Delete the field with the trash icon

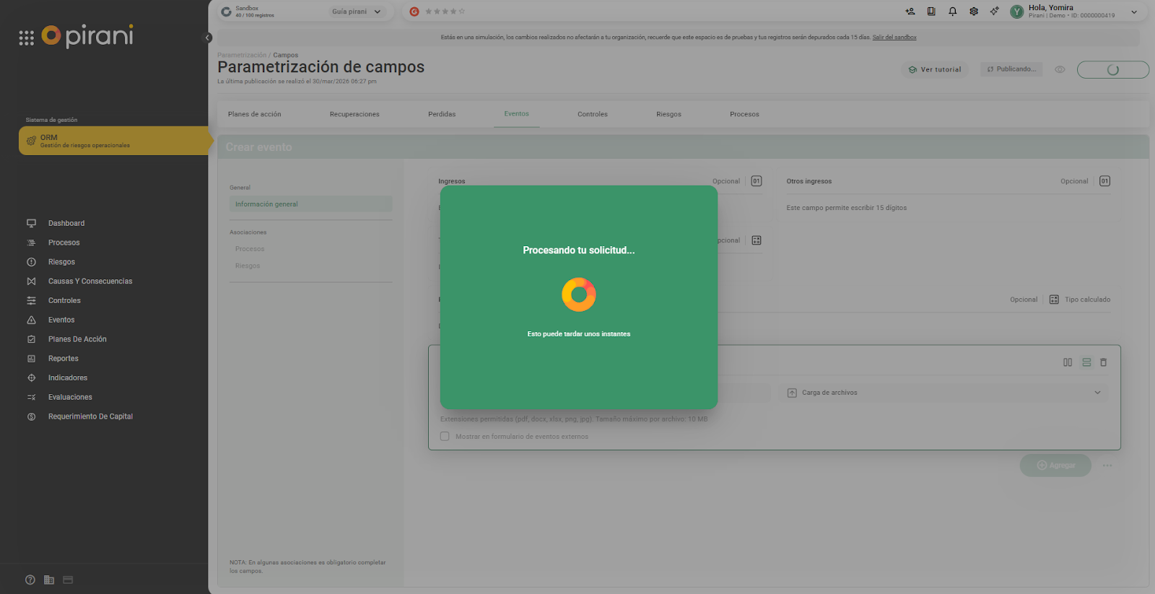click(x=1103, y=362)
